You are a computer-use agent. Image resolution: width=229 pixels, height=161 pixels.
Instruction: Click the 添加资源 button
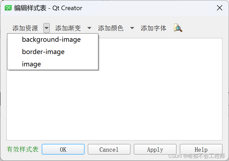point(25,28)
